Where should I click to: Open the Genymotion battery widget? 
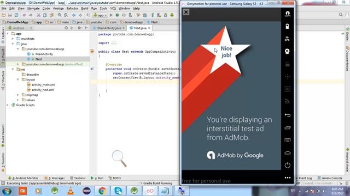coord(287,26)
